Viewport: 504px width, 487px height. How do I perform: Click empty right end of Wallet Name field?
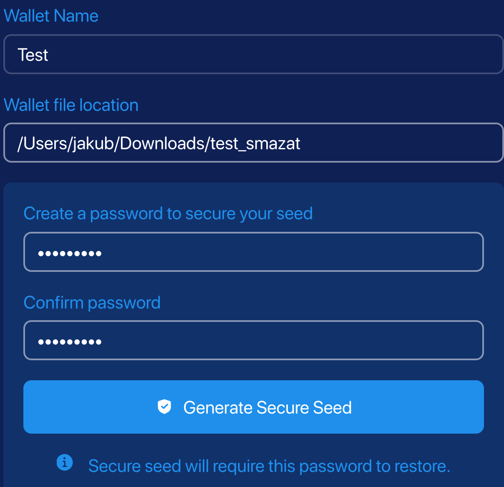tap(459, 54)
